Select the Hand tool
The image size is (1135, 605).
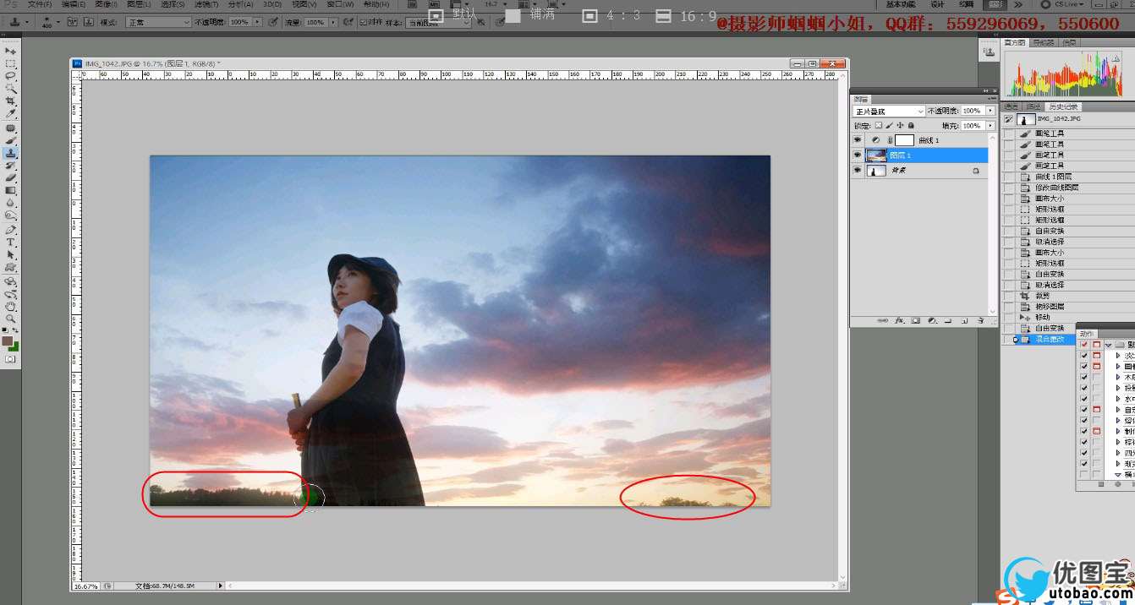tap(11, 307)
